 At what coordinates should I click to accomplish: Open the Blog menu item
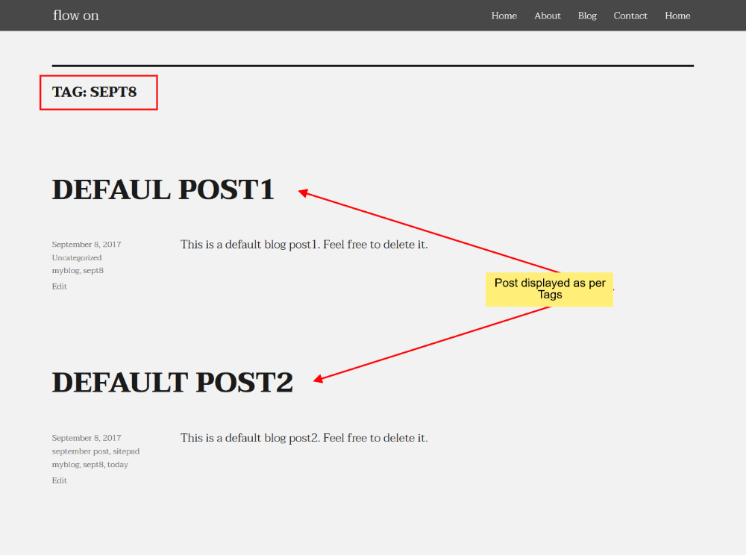pyautogui.click(x=587, y=16)
